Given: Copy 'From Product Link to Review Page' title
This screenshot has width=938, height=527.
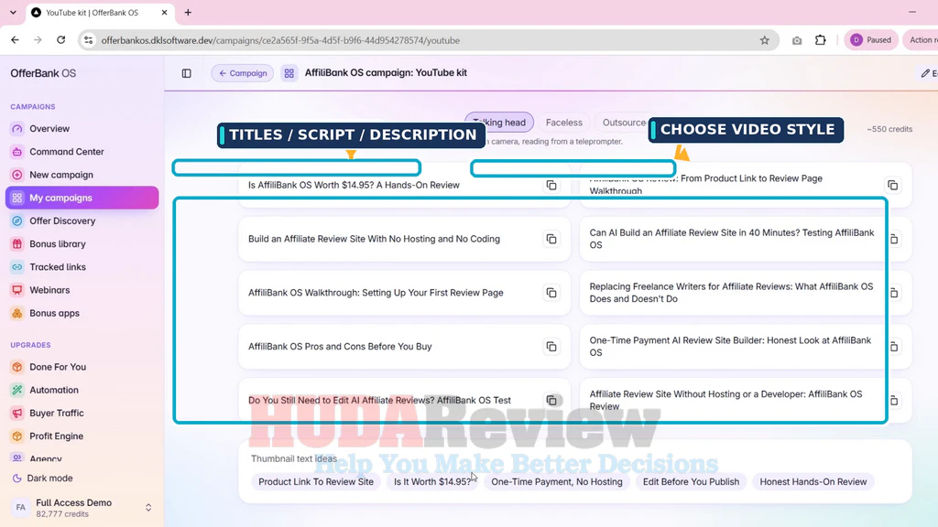Looking at the screenshot, I should coord(892,185).
